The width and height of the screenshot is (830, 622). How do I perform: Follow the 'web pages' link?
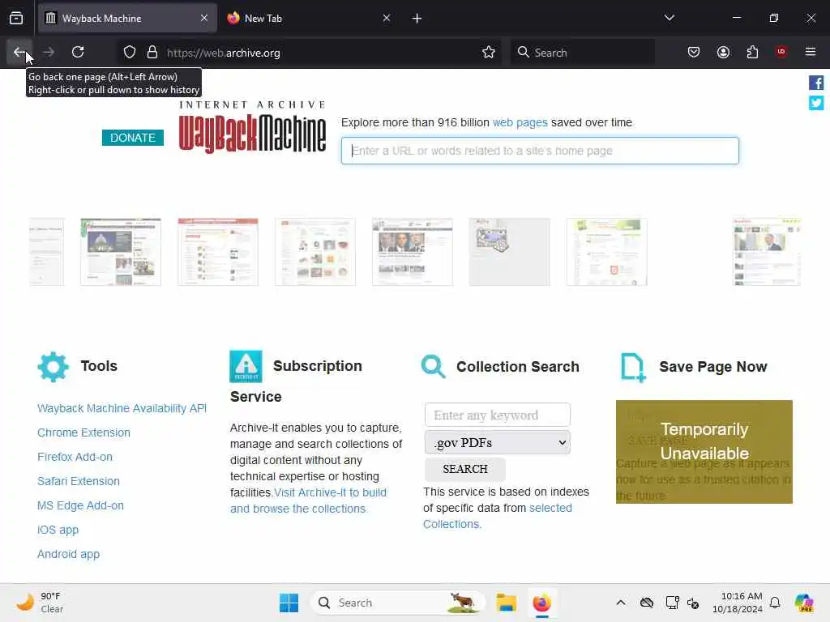(520, 123)
